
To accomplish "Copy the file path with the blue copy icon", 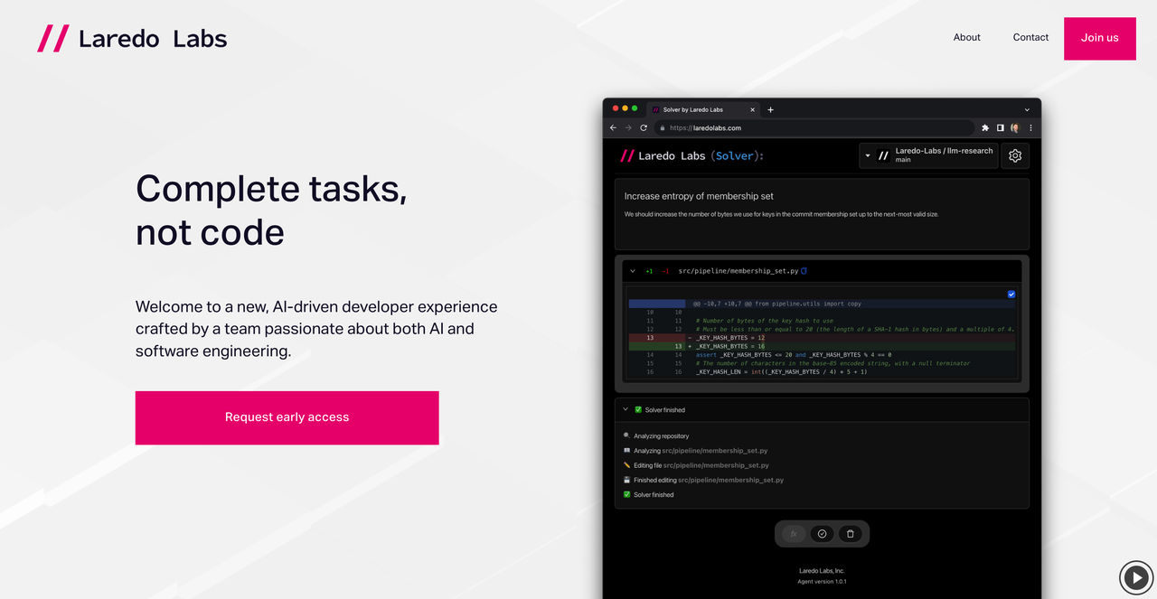I will [804, 271].
